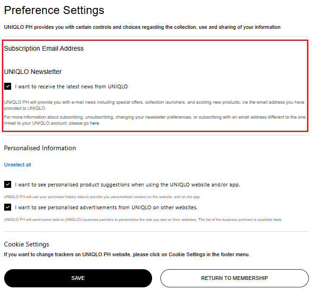Click the personalised product suggestions label text
The height and width of the screenshot is (292, 313).
(128, 185)
